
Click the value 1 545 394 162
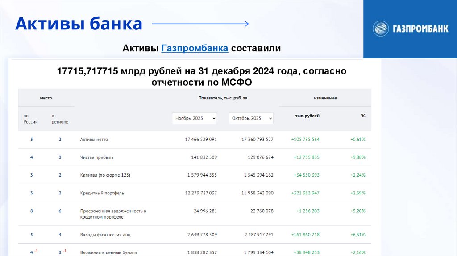point(258,175)
